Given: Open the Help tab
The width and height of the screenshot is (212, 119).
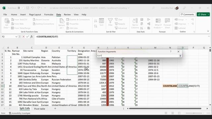Looking at the screenshot, I should [x=84, y=15].
